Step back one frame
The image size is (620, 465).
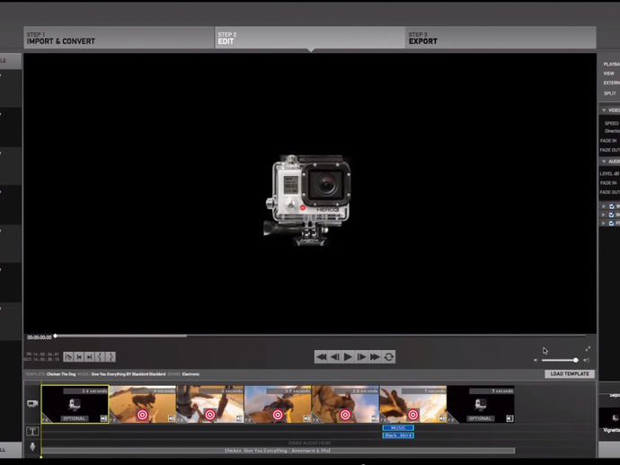point(335,357)
